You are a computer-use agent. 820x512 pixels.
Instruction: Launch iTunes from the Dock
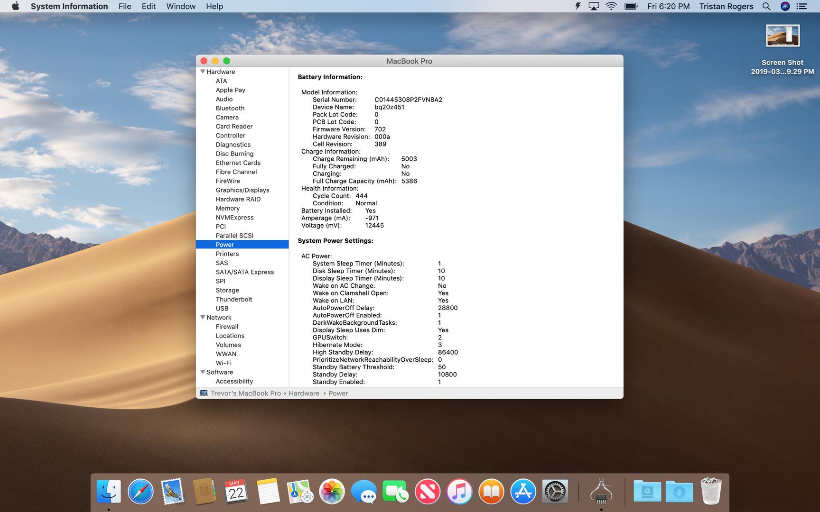click(x=459, y=492)
